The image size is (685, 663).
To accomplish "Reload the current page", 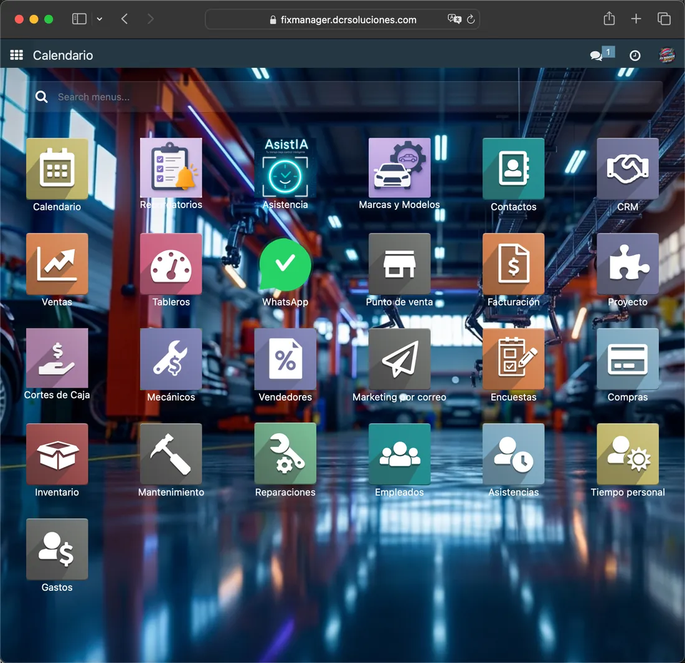I will (x=471, y=19).
